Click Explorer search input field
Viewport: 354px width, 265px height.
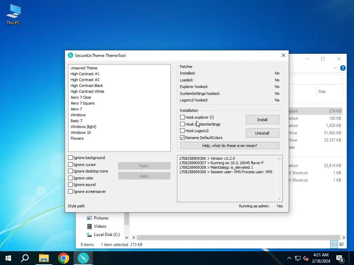pos(316,79)
